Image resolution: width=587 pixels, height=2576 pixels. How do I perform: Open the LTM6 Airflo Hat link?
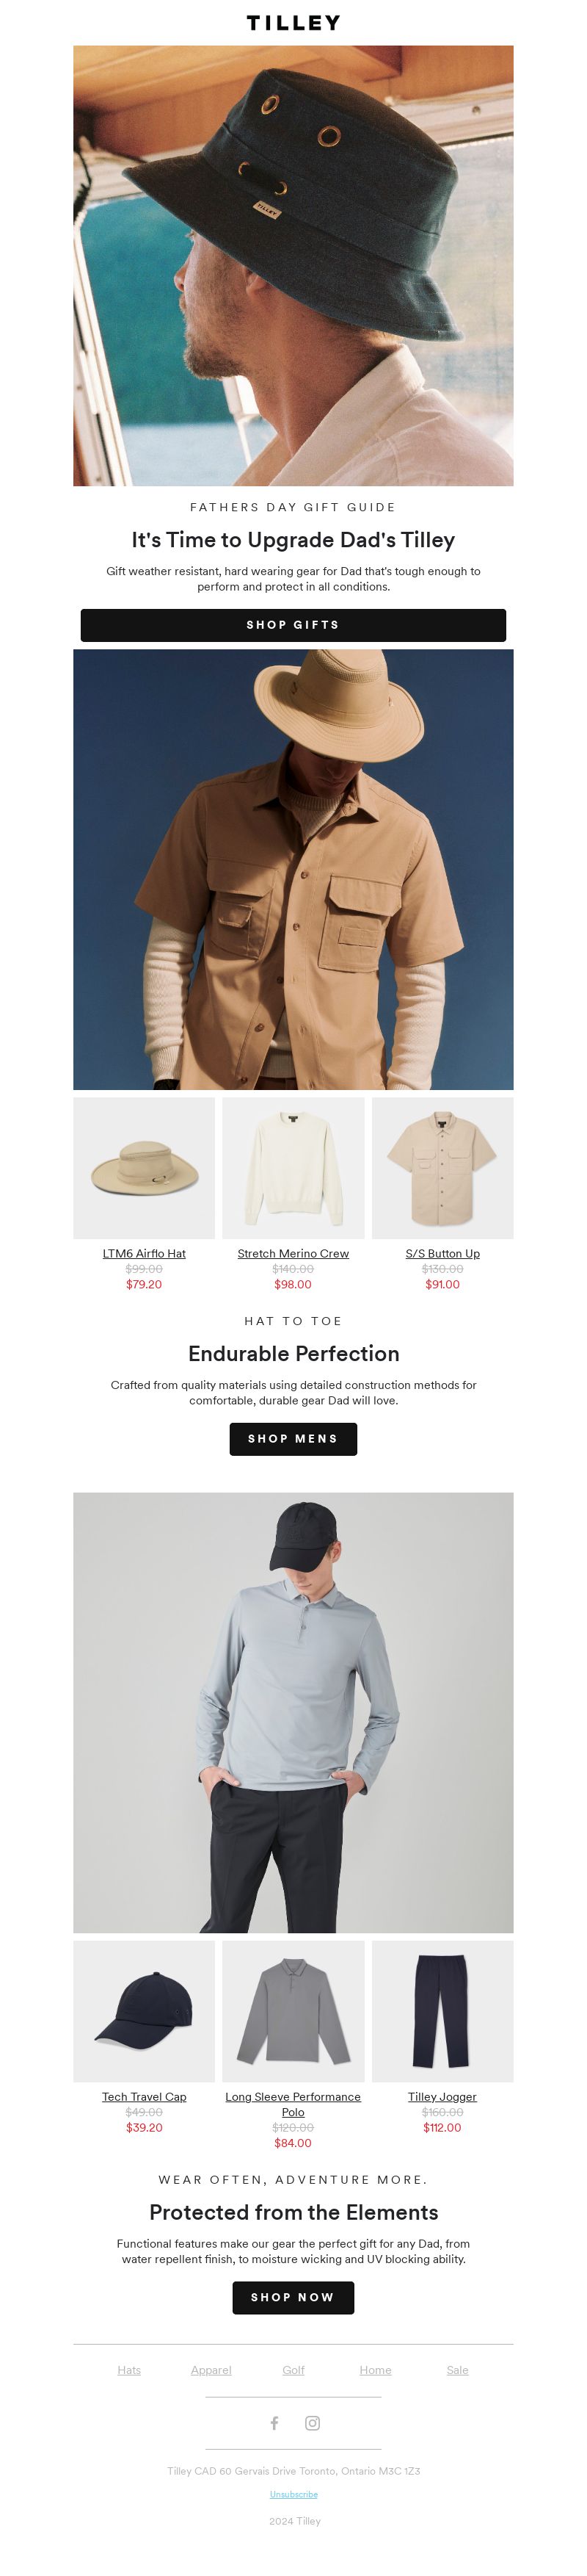point(144,1253)
